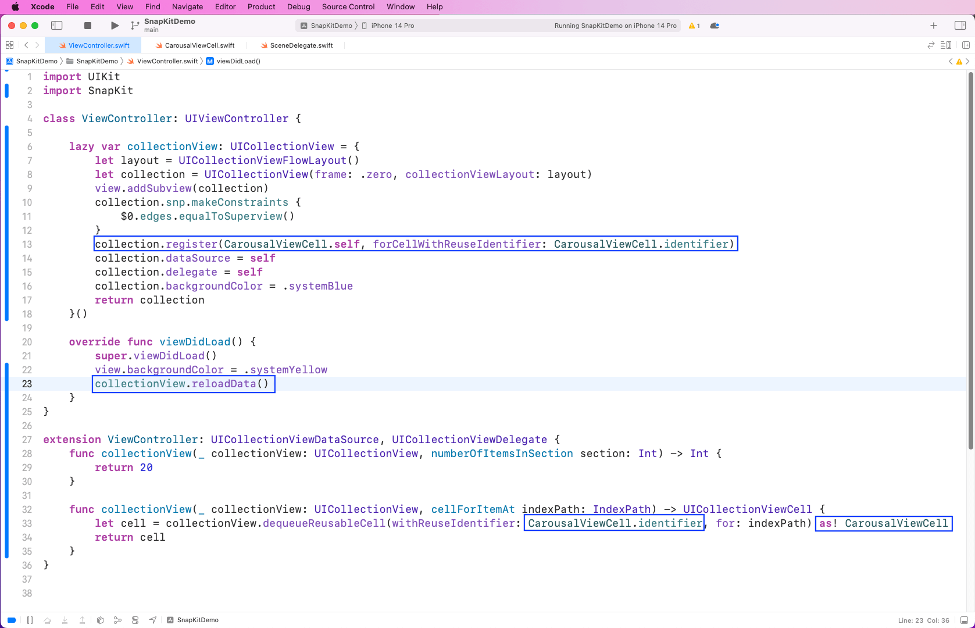The image size is (975, 628).
Task: Click the Simulate Location arrow icon
Action: click(x=152, y=620)
